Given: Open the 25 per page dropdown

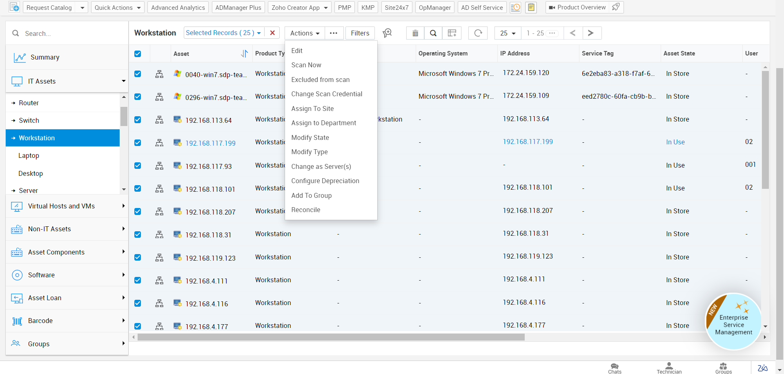Looking at the screenshot, I should pos(508,33).
